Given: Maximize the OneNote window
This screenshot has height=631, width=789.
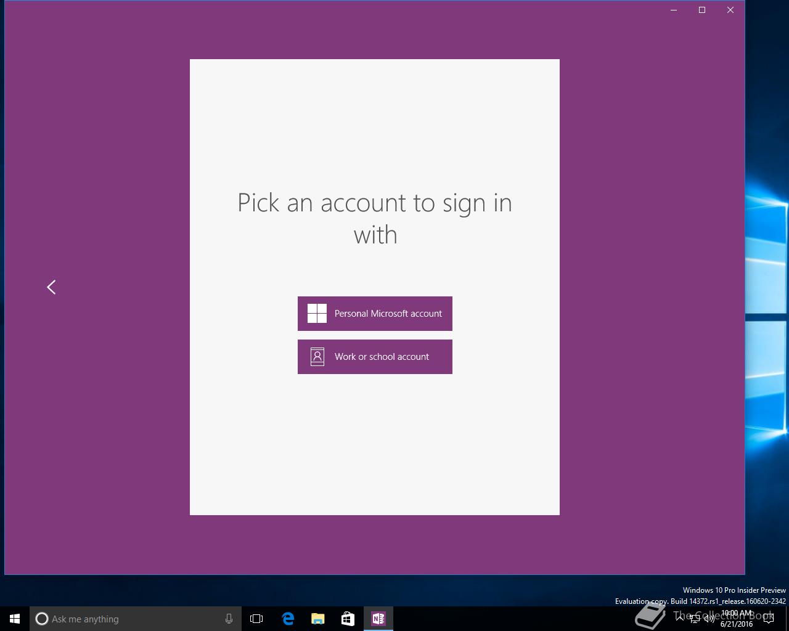Looking at the screenshot, I should pyautogui.click(x=702, y=10).
